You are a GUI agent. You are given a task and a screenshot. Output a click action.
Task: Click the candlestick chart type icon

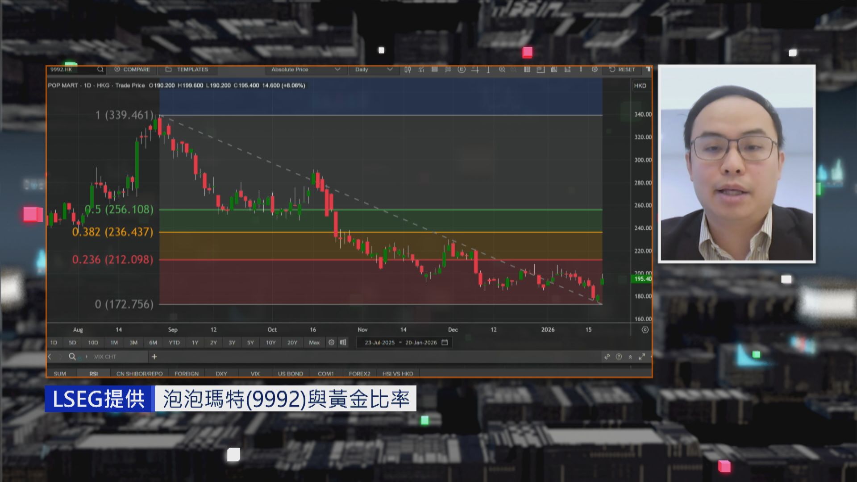click(x=408, y=70)
